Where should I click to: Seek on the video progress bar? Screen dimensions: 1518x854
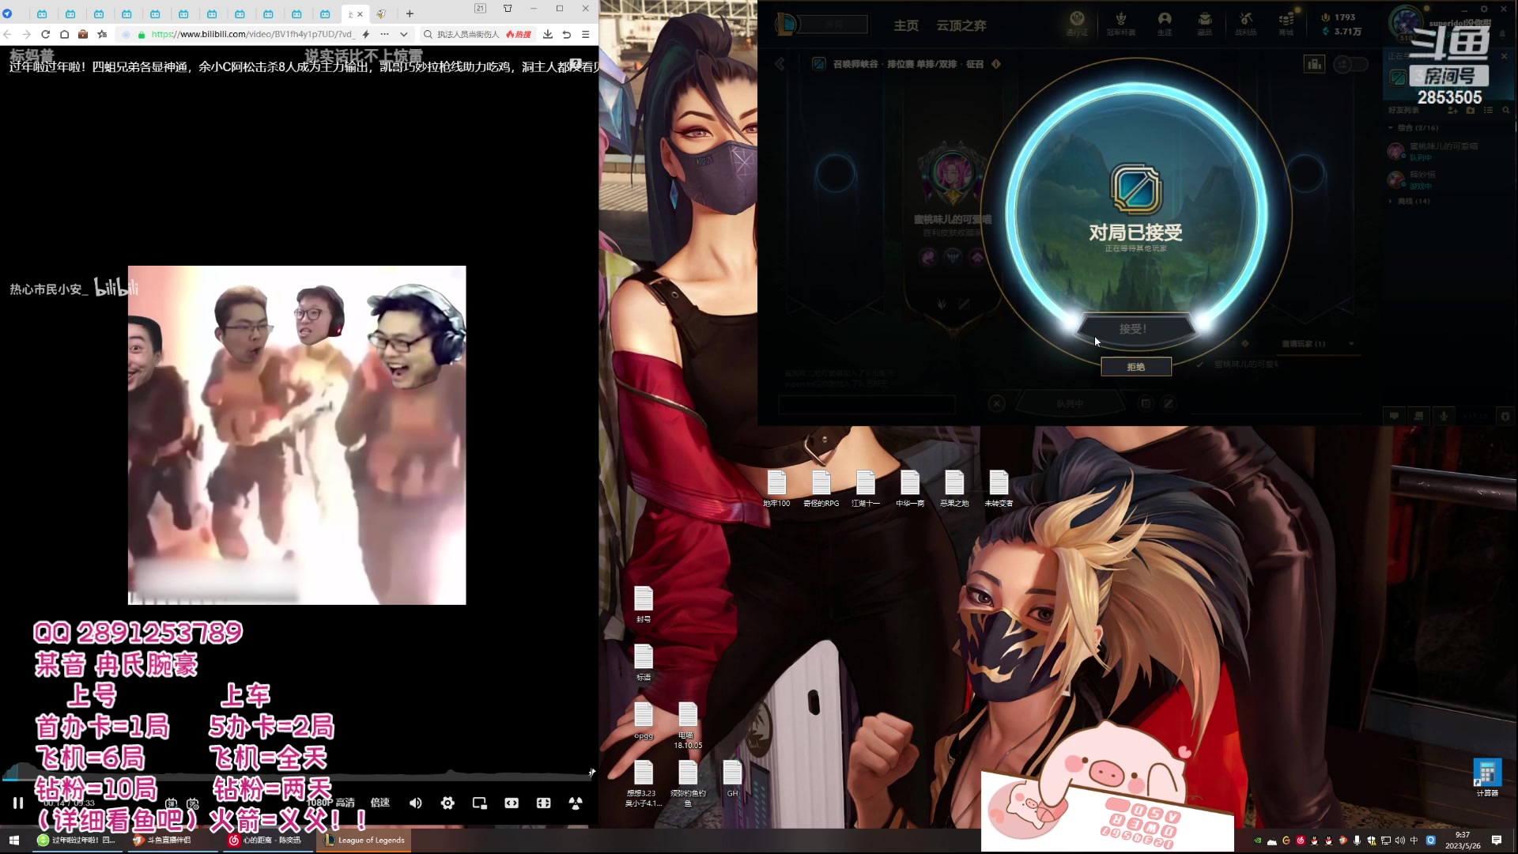pos(296,780)
